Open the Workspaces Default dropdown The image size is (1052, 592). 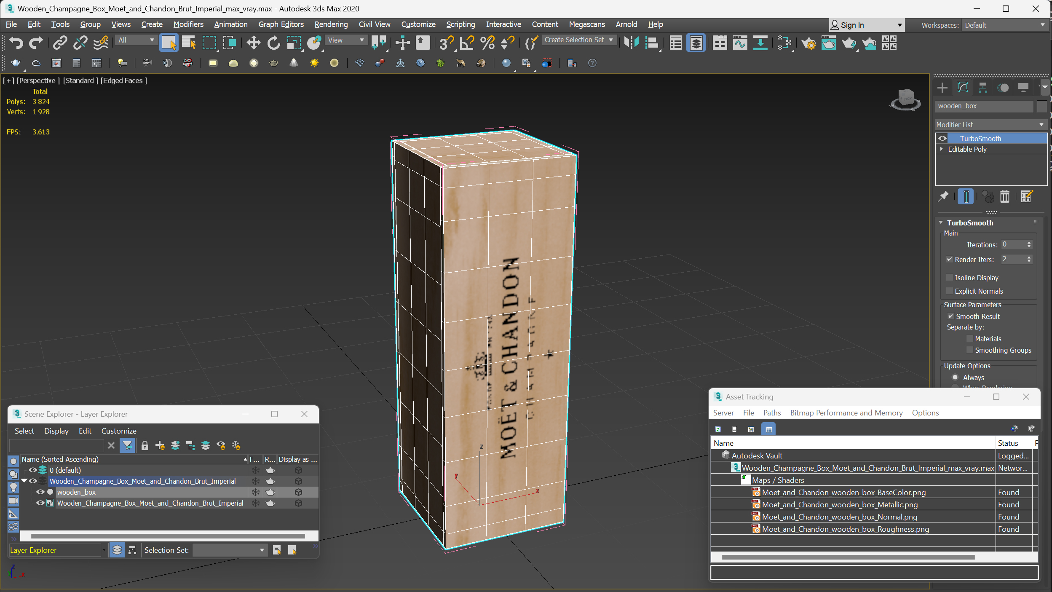[1005, 25]
